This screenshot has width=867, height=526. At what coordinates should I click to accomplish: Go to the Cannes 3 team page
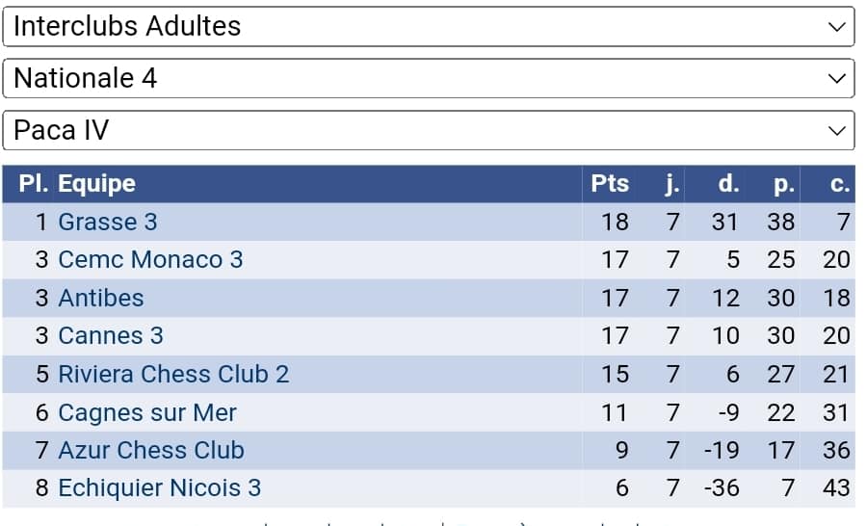pyautogui.click(x=111, y=335)
